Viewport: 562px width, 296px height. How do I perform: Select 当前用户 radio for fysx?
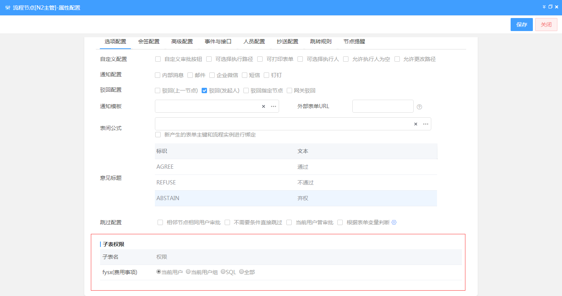coord(159,271)
